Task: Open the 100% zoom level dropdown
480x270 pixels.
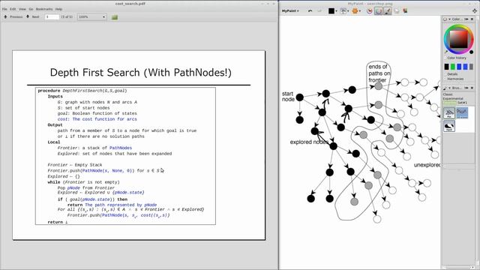Action: pos(91,16)
